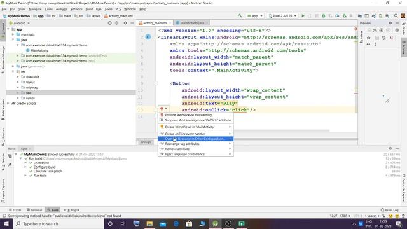
Task: Click the 4 spaces indent status entry
Action: (x=371, y=216)
